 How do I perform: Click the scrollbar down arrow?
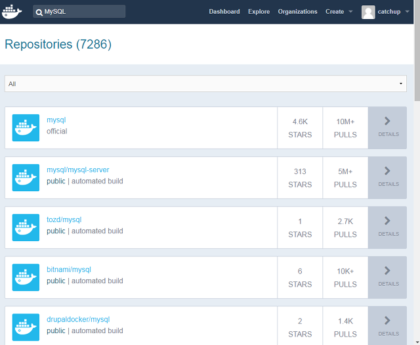(417, 342)
